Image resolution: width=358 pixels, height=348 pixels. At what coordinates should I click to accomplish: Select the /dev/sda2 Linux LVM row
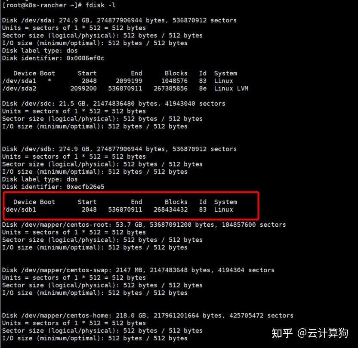[x=125, y=88]
